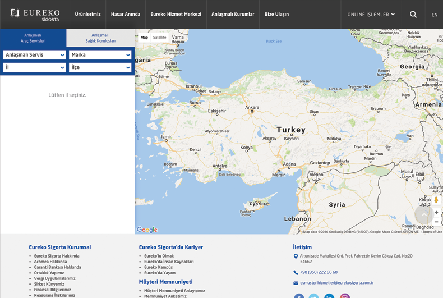The image size is (443, 298).
Task: Click the Eureko Sigorta Kurumsal heading
Action: click(x=60, y=247)
